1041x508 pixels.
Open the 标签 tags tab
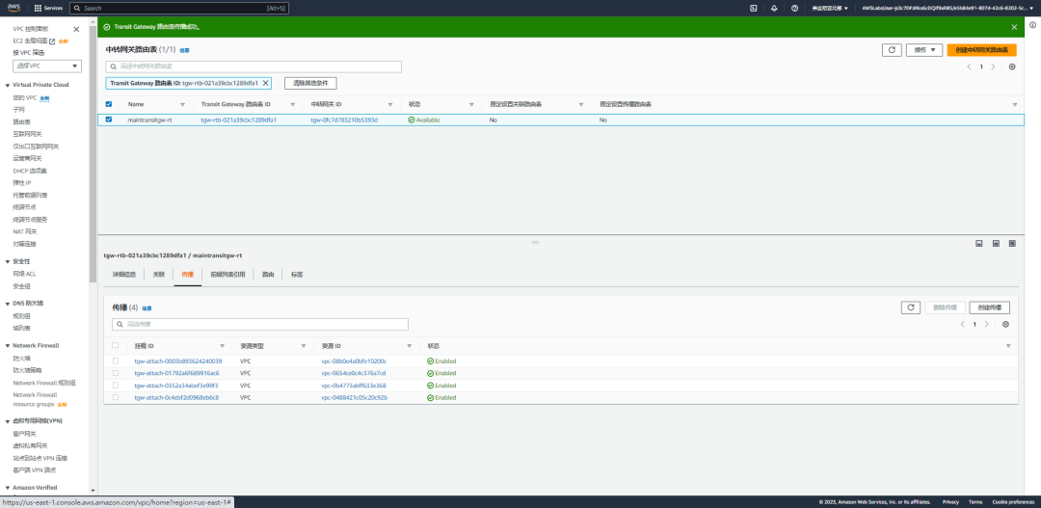297,275
